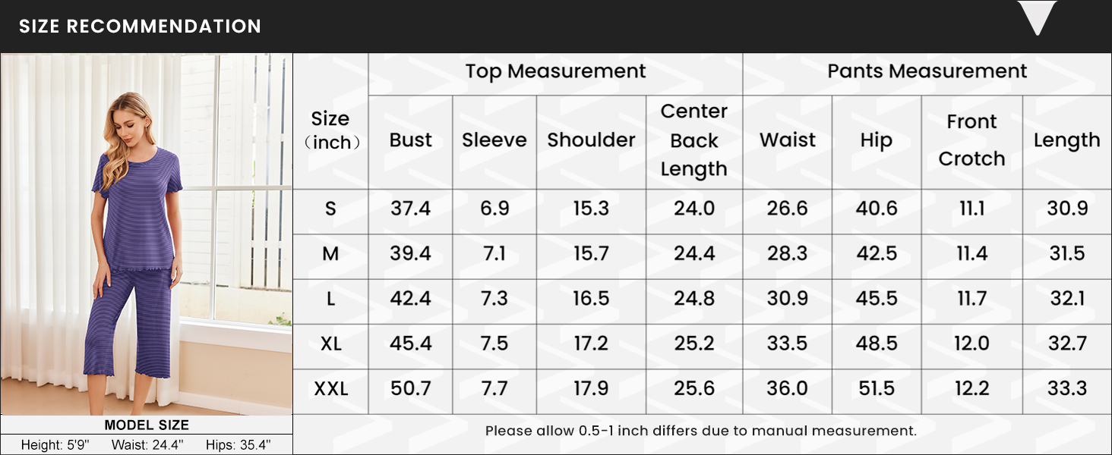The width and height of the screenshot is (1112, 455).
Task: Click the S shoulder value 15.3
Action: 591,209
